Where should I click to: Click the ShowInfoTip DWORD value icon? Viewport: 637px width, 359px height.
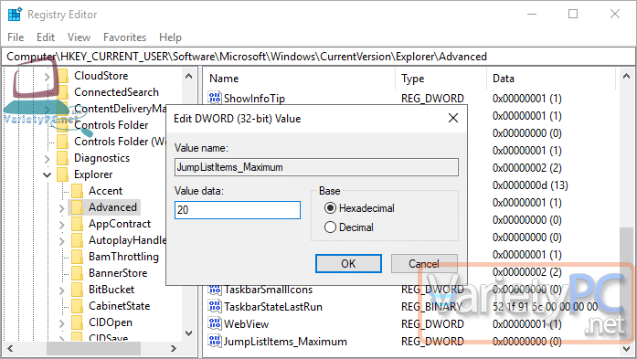(x=215, y=98)
